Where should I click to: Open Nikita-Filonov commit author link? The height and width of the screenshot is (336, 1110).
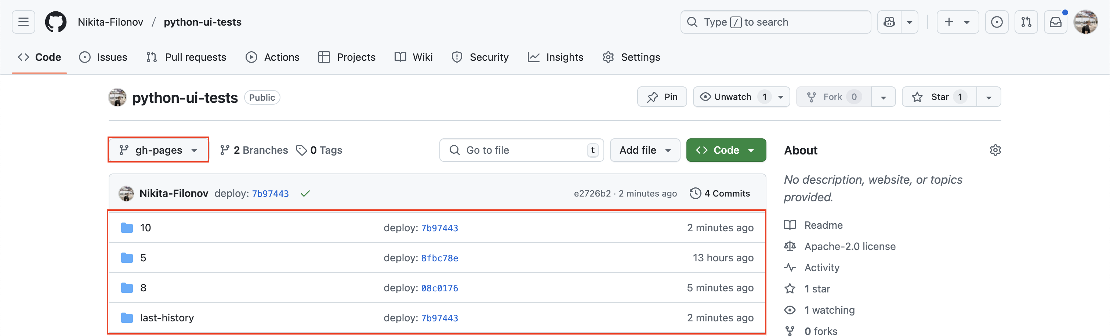pyautogui.click(x=174, y=193)
